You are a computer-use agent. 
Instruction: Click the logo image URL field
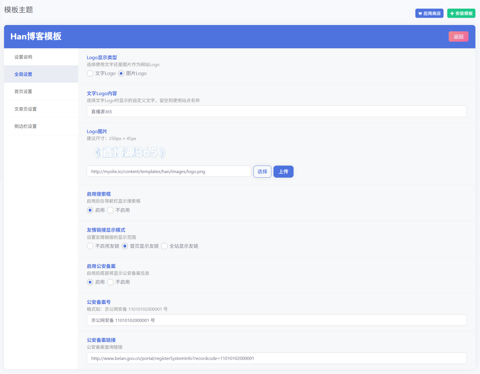coord(169,171)
